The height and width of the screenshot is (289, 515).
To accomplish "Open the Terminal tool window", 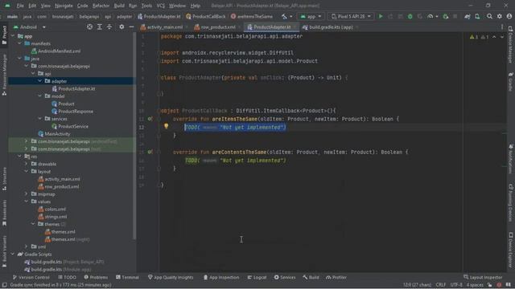I will pos(127,277).
